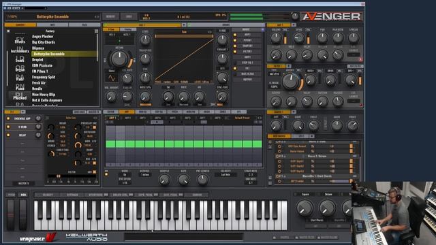The image size is (436, 245).
Task: Click the filter Cutoff knob
Action: pyautogui.click(x=290, y=81)
